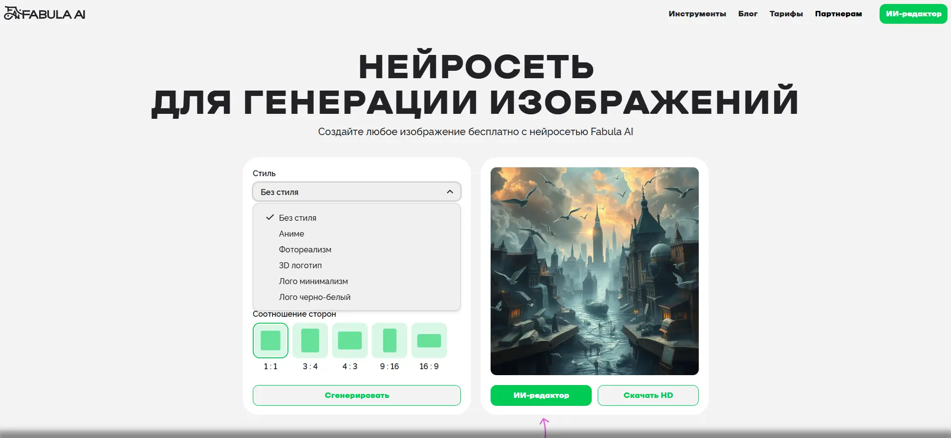Open the generated fantasy city image
This screenshot has width=951, height=438.
[595, 271]
